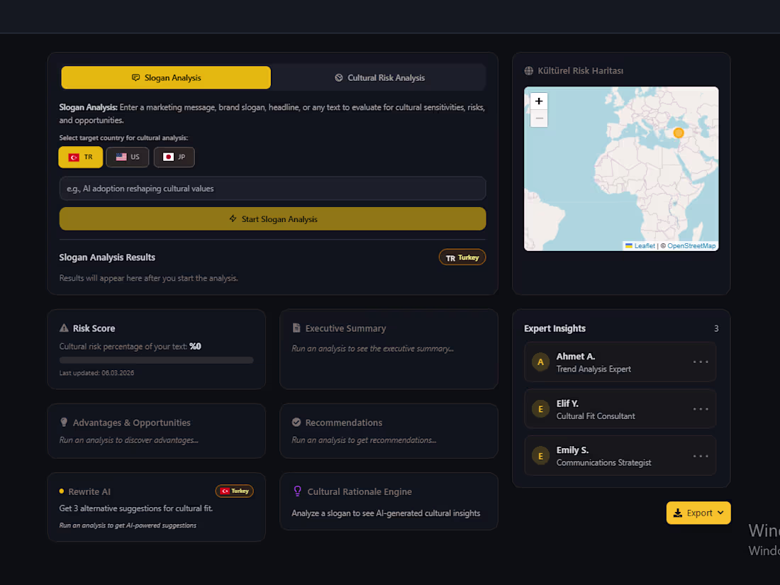Image resolution: width=780 pixels, height=585 pixels.
Task: Zoom in on the cultural risk map
Action: click(539, 101)
